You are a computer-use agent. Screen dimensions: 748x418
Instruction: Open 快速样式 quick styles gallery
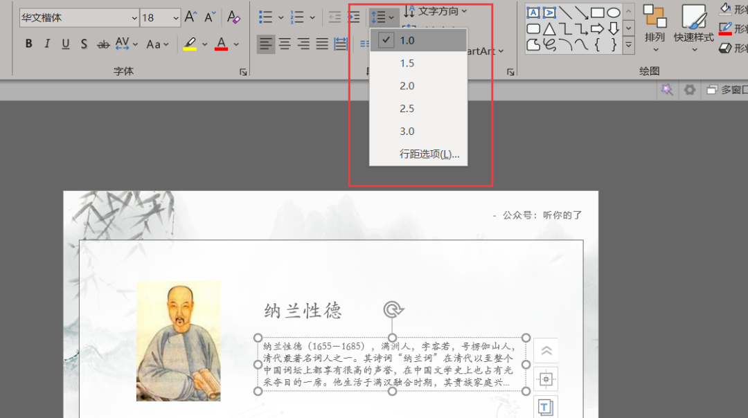(693, 28)
